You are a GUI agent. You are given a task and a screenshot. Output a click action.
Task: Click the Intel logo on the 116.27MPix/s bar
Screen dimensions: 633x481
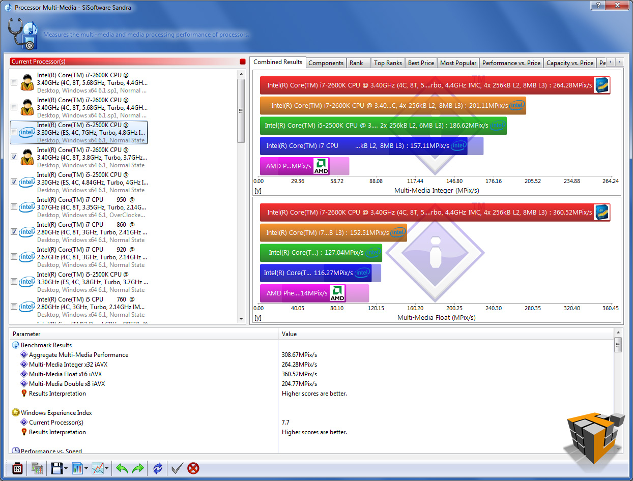tap(362, 273)
